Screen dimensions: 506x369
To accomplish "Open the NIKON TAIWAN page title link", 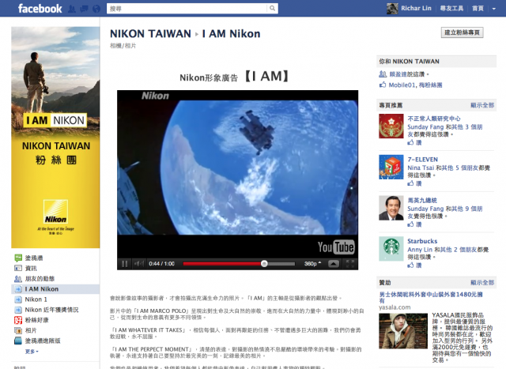I will [150, 33].
